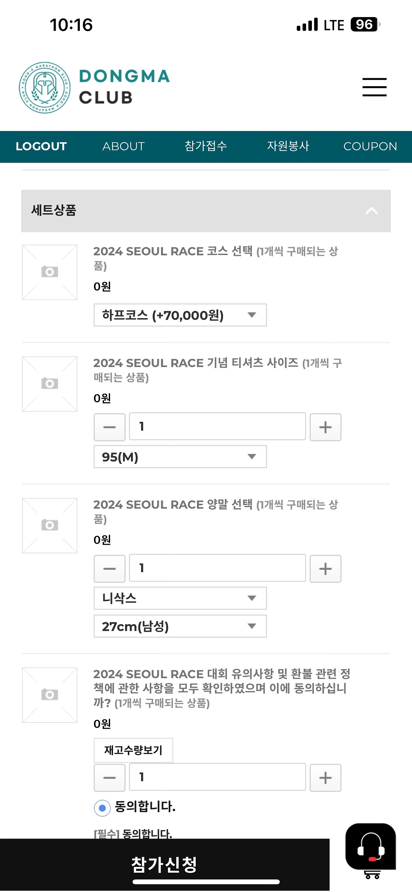
Task: Click the 재고수량보기 button
Action: pyautogui.click(x=133, y=750)
